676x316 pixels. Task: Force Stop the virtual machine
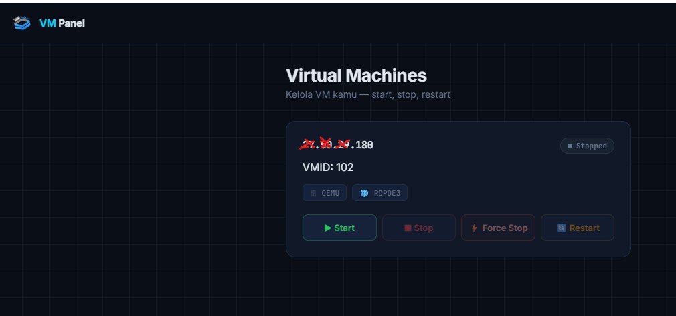[498, 228]
